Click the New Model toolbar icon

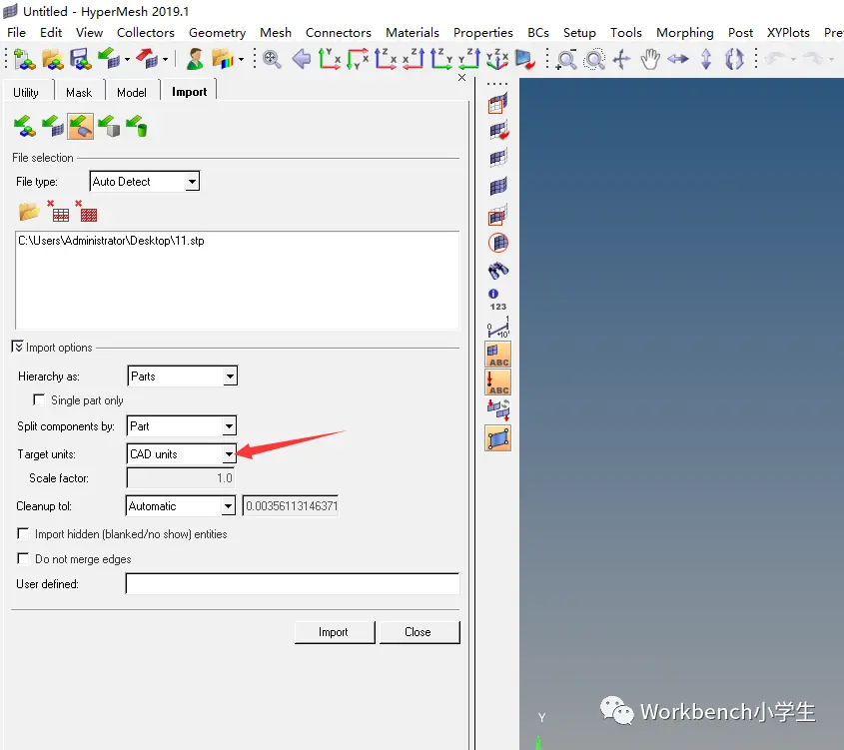24,59
